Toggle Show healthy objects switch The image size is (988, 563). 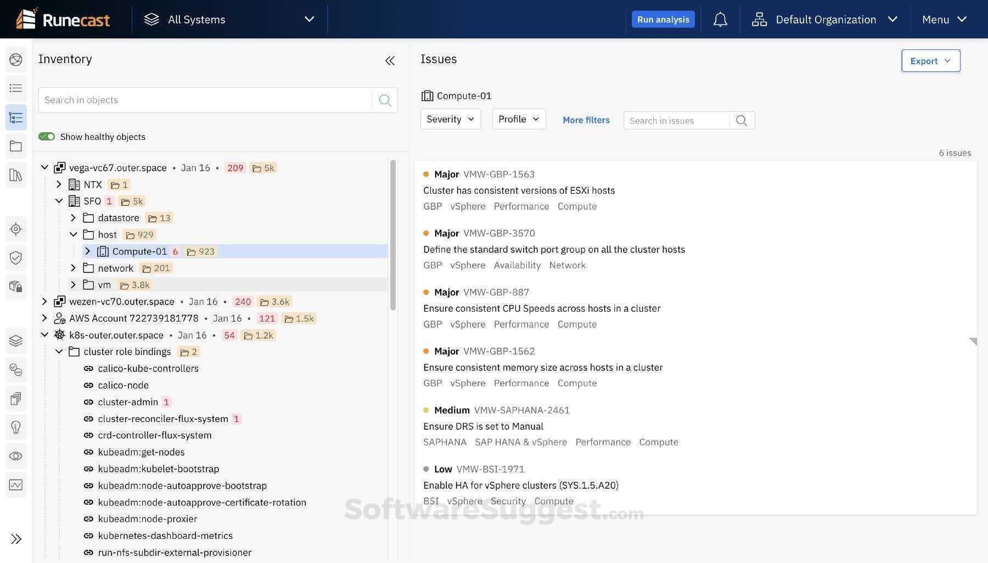(47, 137)
